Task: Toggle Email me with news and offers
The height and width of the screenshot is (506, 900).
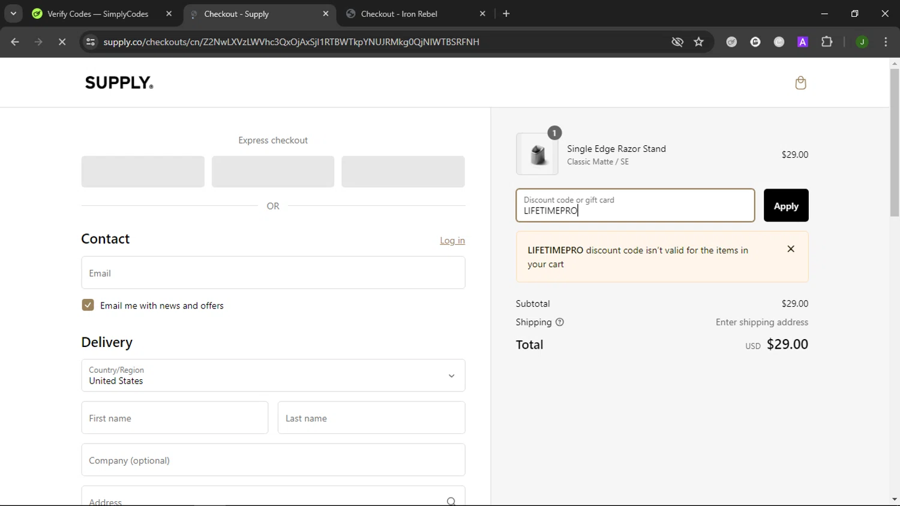Action: tap(88, 305)
